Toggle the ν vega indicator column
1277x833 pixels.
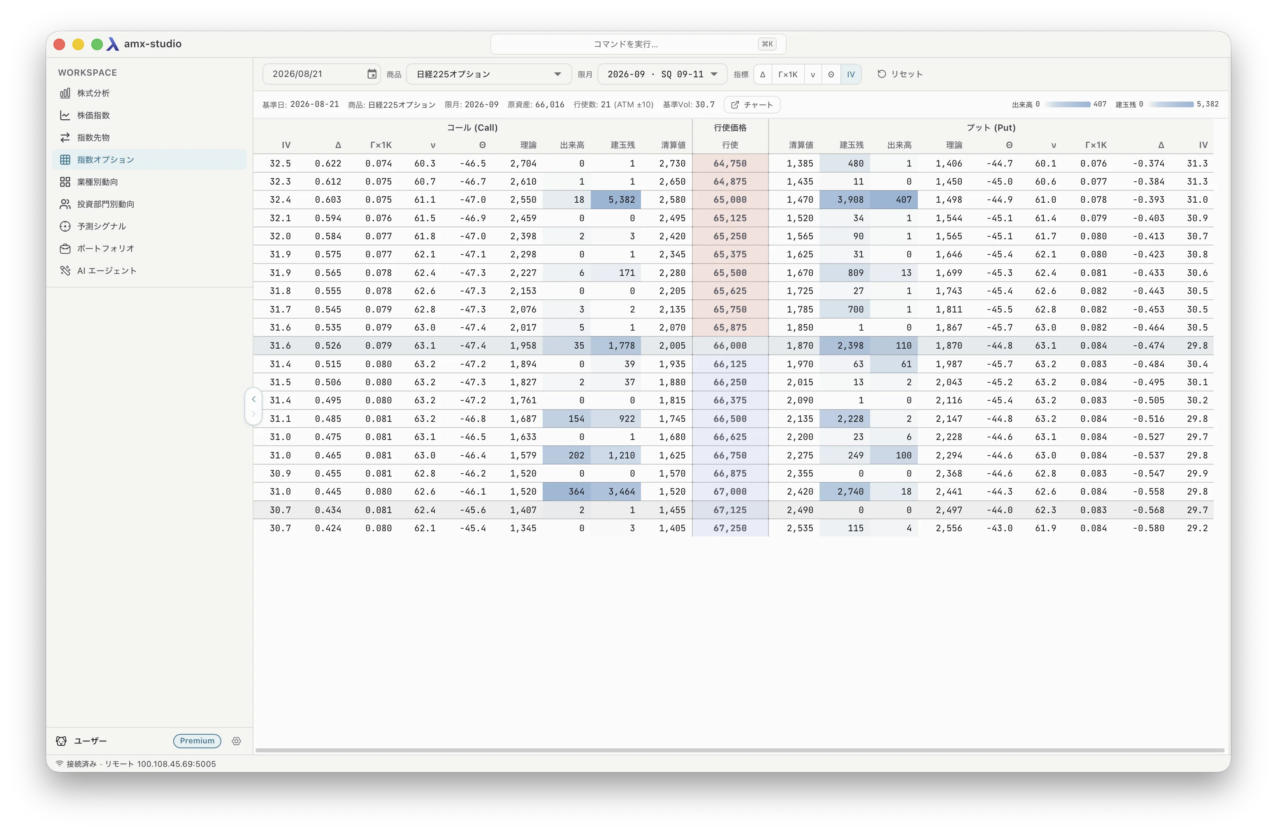(x=813, y=74)
